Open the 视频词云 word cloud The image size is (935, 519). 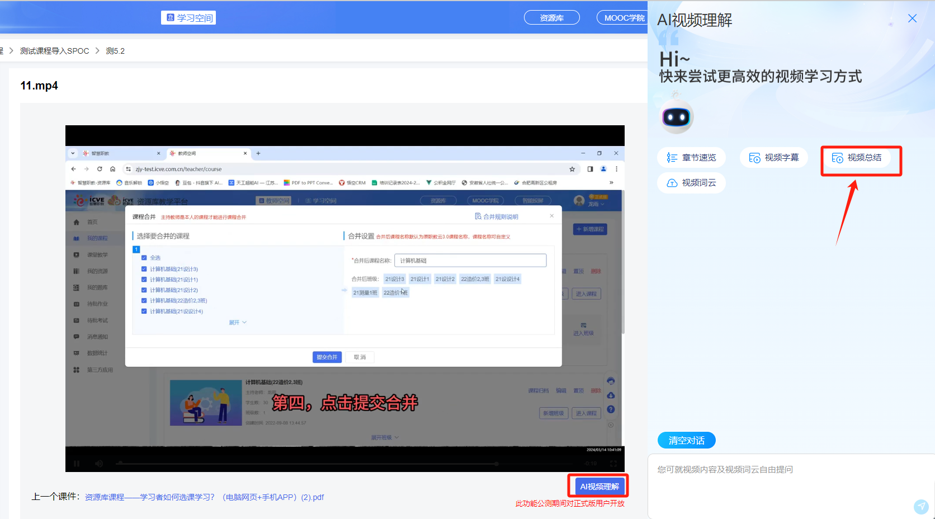(691, 183)
